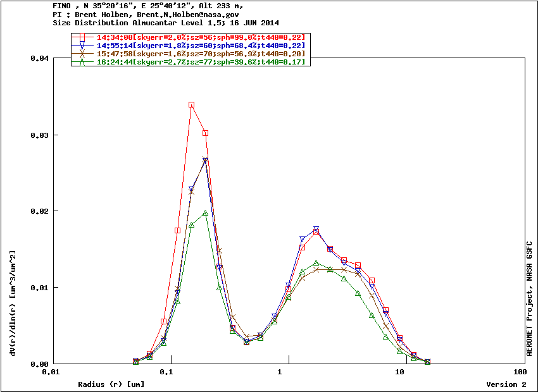Click the brown X legend marker
The width and height of the screenshot is (538, 392).
coord(82,54)
